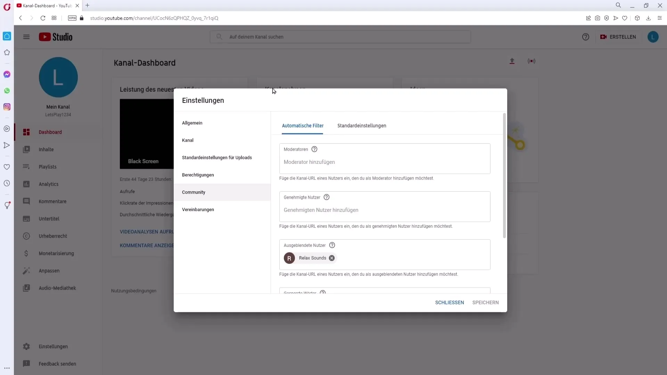
Task: Open the account avatar in top right
Action: 653,37
